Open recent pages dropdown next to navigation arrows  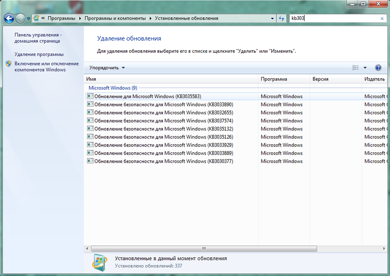28,19
